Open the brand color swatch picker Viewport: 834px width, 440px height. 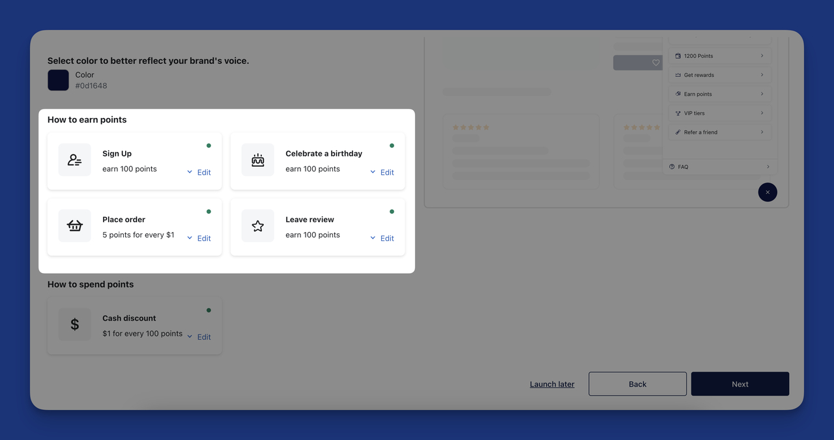tap(58, 80)
